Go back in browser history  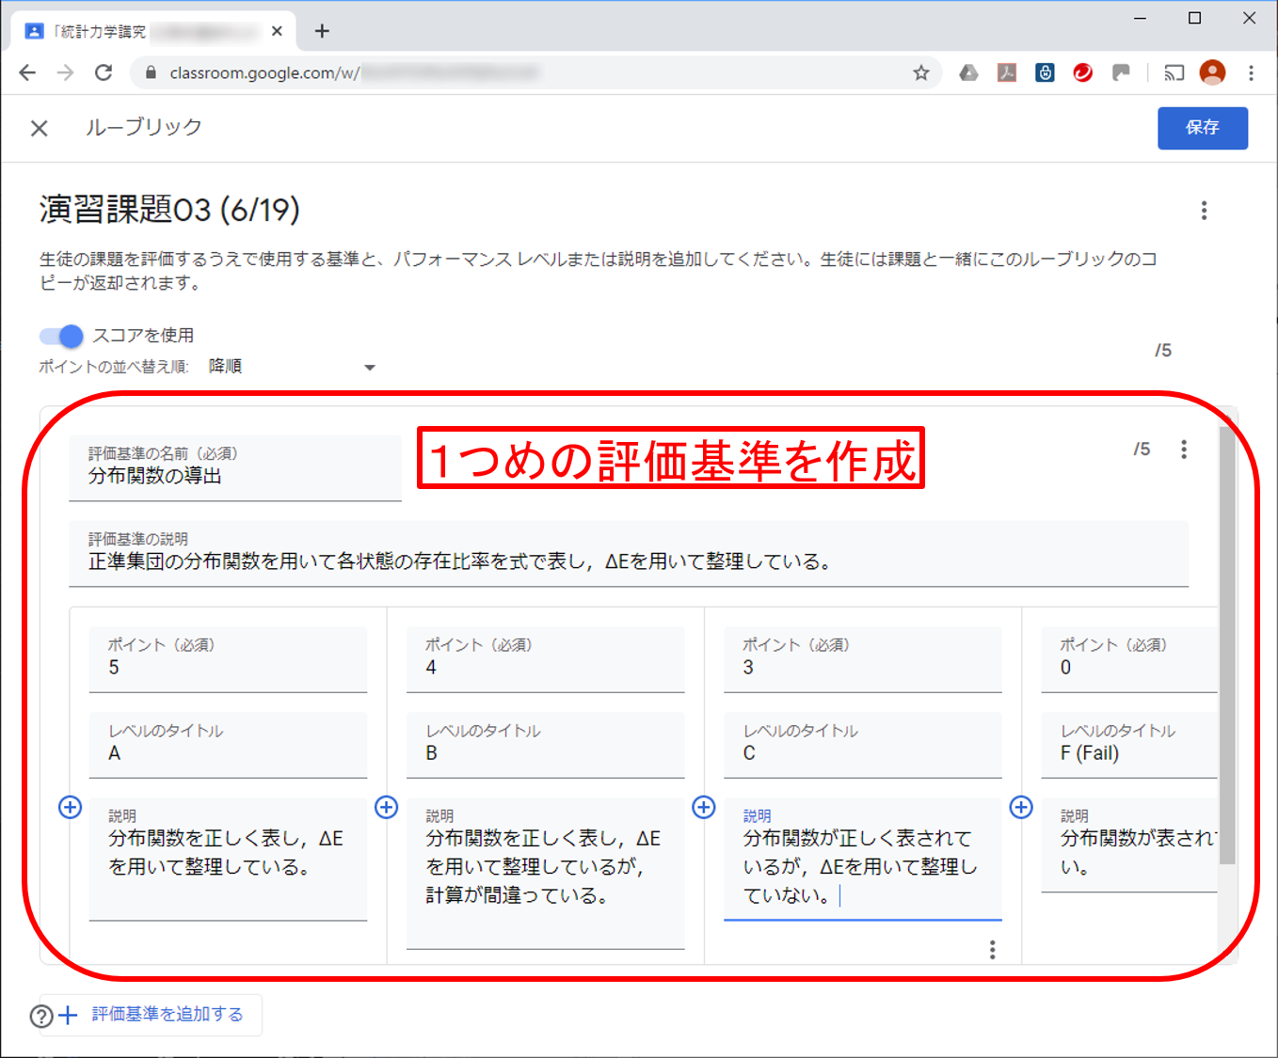[x=27, y=72]
